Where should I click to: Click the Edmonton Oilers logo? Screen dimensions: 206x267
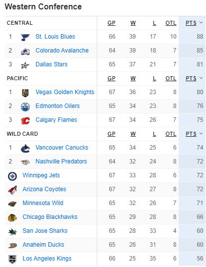click(25, 107)
